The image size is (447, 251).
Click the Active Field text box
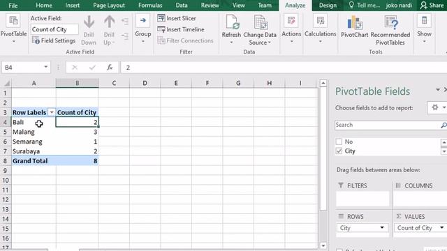coord(54,29)
